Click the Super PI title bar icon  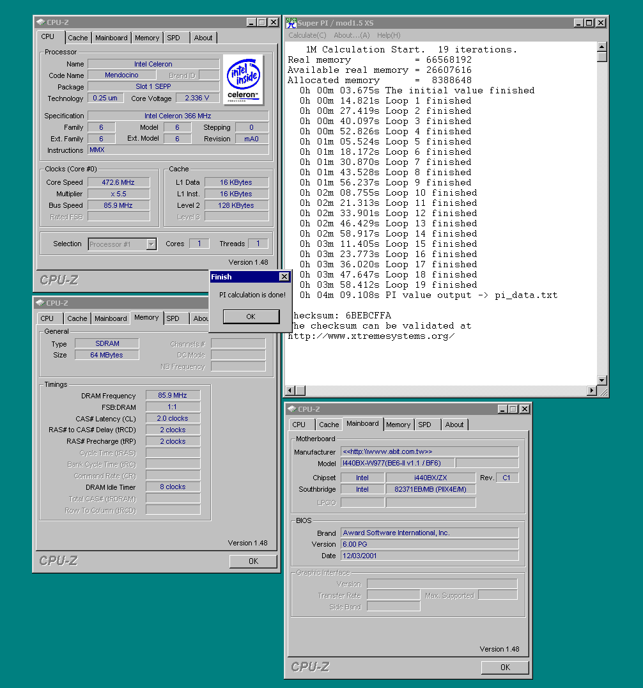pos(291,23)
